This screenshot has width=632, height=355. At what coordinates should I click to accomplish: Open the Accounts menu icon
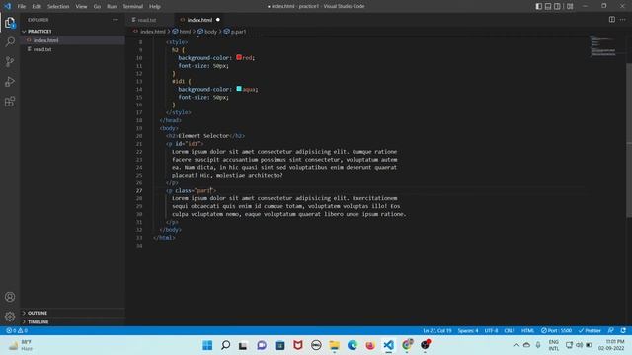(x=10, y=297)
